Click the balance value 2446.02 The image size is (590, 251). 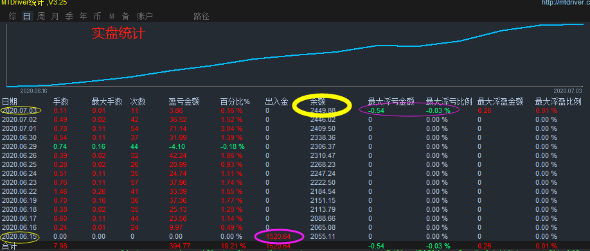(x=323, y=119)
